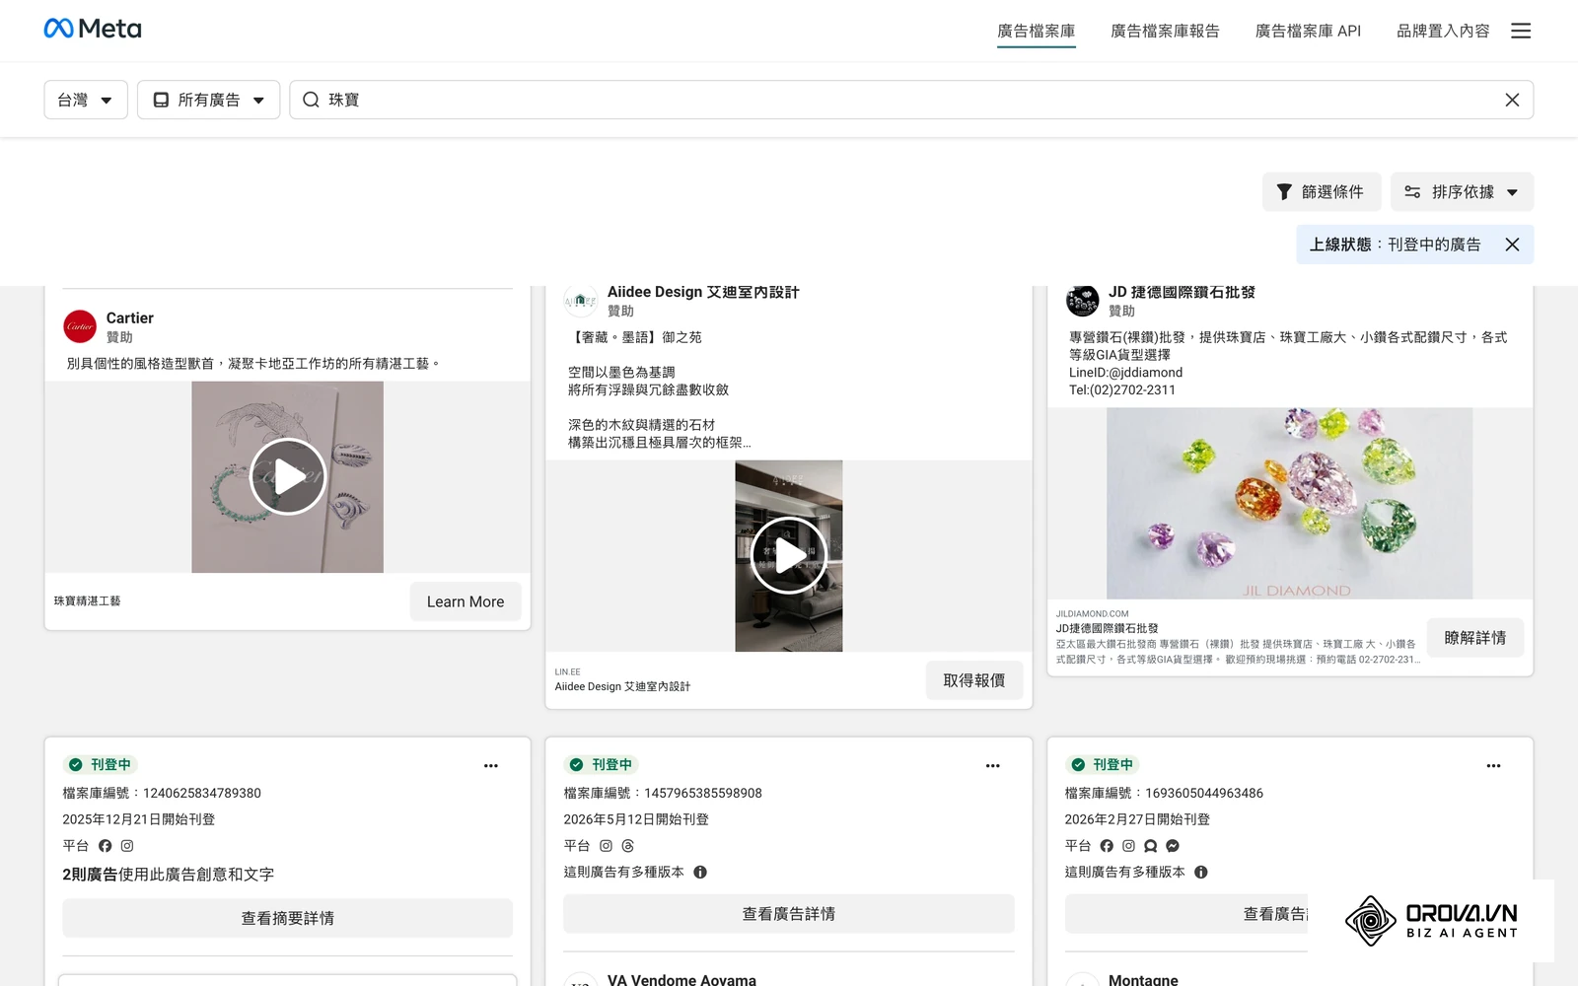Click the Meta logo
Image resolution: width=1578 pixels, height=986 pixels.
point(93,29)
